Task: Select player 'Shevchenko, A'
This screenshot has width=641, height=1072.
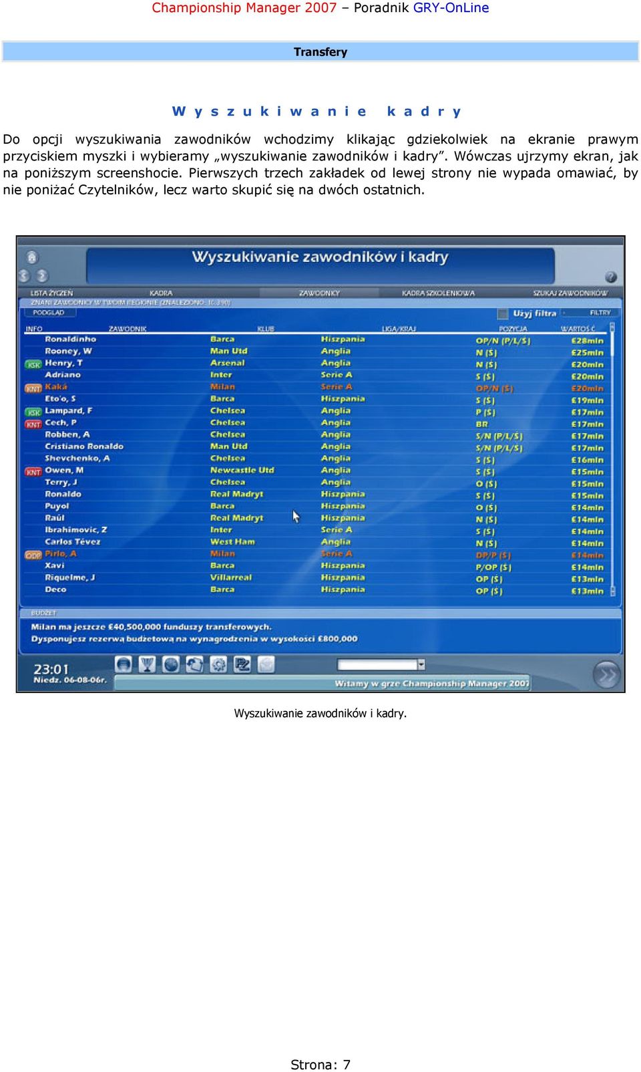Action: click(x=77, y=458)
